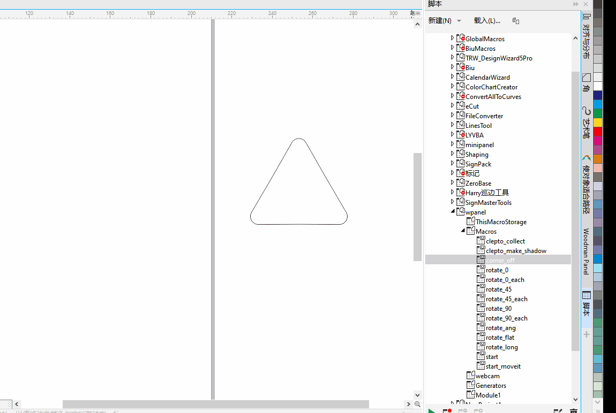Click the start_moveit macro icon
616x413 pixels.
coord(481,366)
